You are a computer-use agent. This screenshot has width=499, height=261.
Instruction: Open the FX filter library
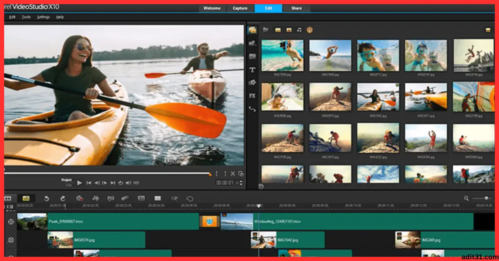pos(252,96)
